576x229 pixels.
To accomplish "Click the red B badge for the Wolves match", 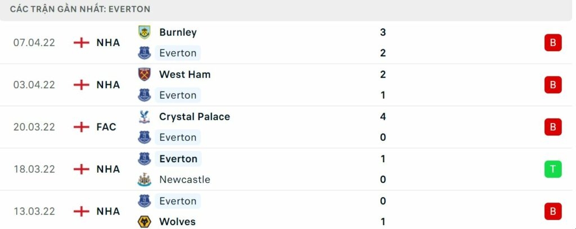I will pyautogui.click(x=552, y=211).
